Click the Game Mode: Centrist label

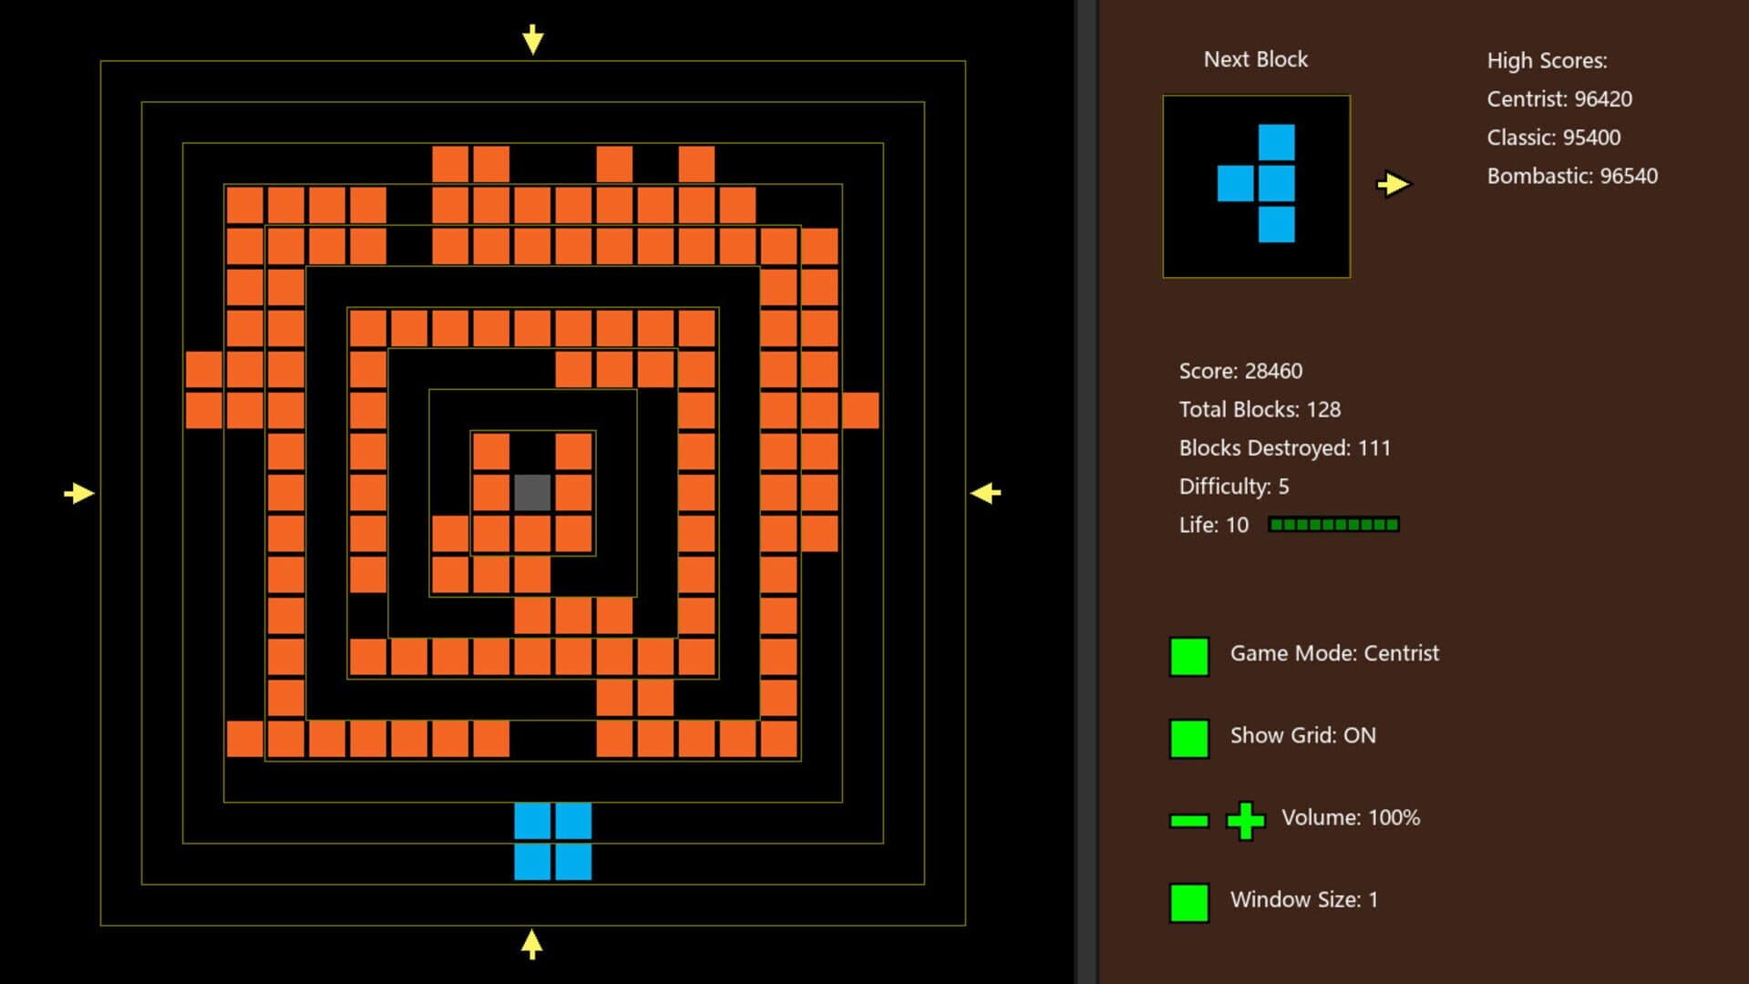[1334, 653]
